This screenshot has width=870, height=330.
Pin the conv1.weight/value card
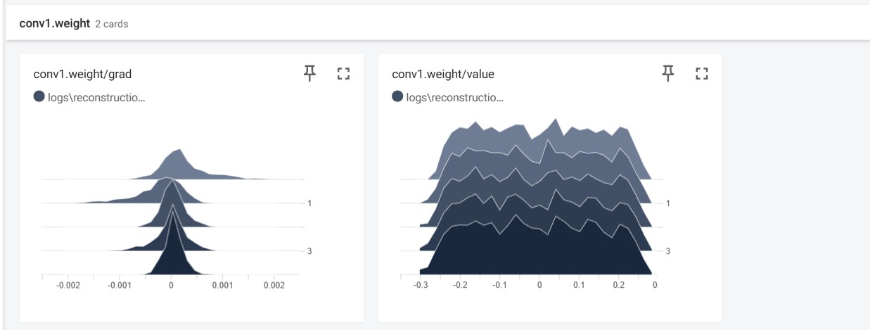(667, 73)
